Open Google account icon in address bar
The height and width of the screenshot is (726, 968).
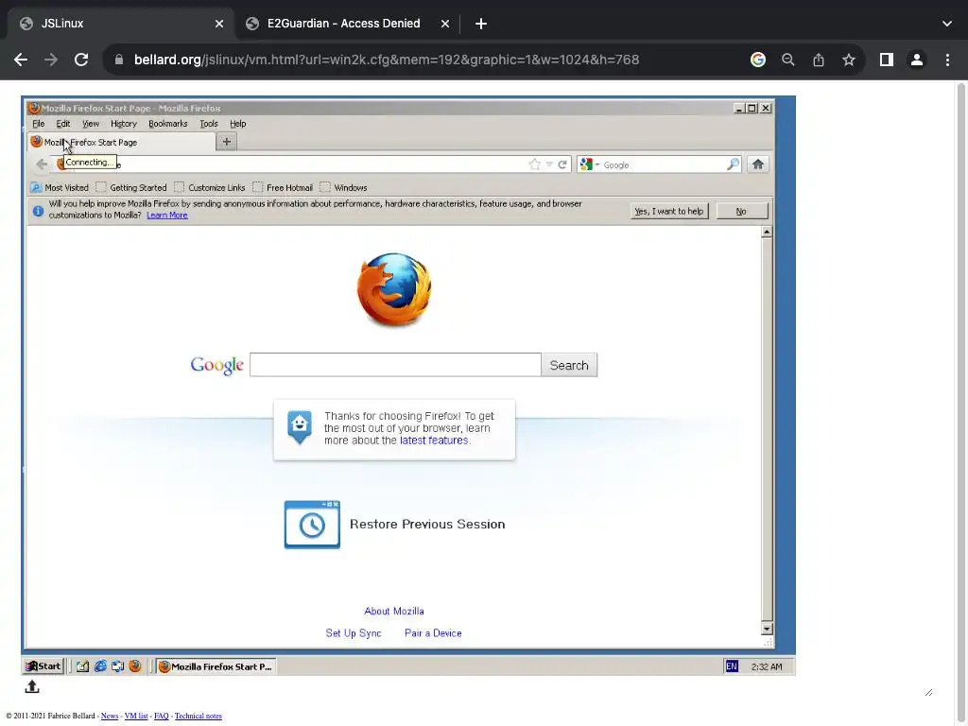coord(757,60)
